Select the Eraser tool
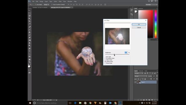This screenshot has height=105, width=186. [30, 38]
